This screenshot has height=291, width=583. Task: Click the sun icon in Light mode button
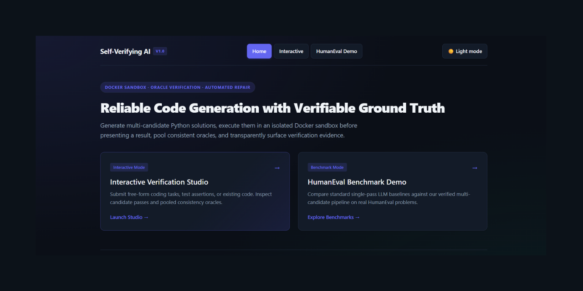tap(451, 51)
